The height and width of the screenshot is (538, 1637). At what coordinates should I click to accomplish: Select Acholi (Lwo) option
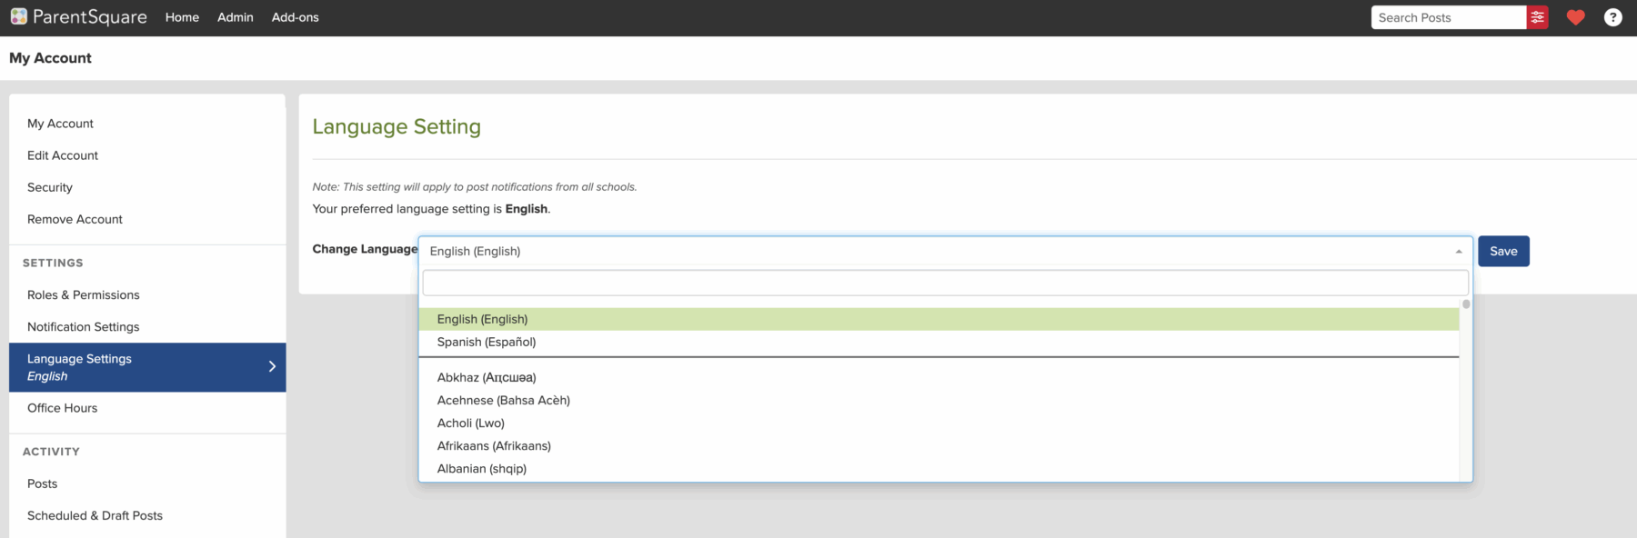[x=939, y=423]
